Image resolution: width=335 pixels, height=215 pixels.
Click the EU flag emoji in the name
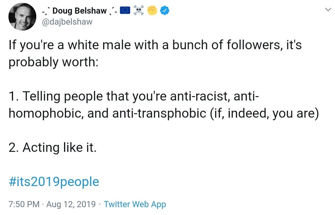(125, 10)
